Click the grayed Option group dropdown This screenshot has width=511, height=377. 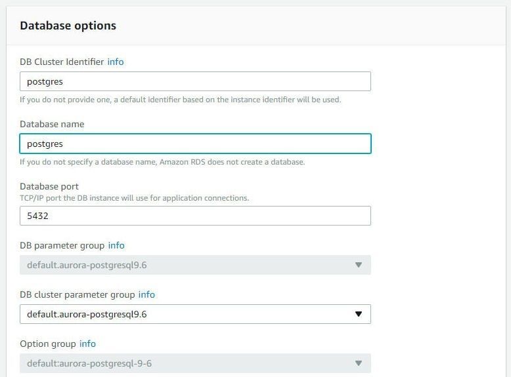(195, 363)
